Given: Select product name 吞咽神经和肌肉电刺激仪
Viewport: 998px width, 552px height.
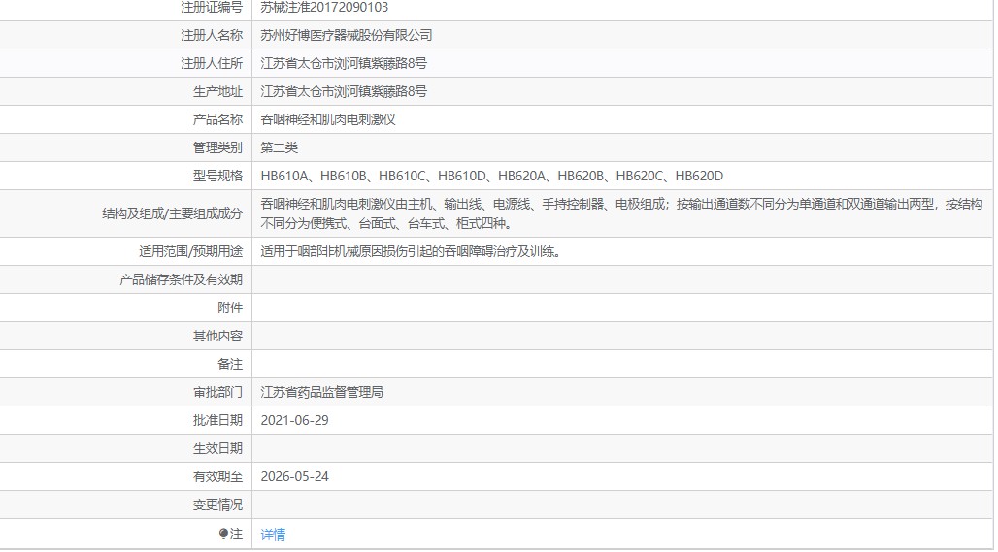Looking at the screenshot, I should (x=328, y=119).
